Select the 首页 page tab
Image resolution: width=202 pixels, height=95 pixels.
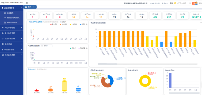30,7
